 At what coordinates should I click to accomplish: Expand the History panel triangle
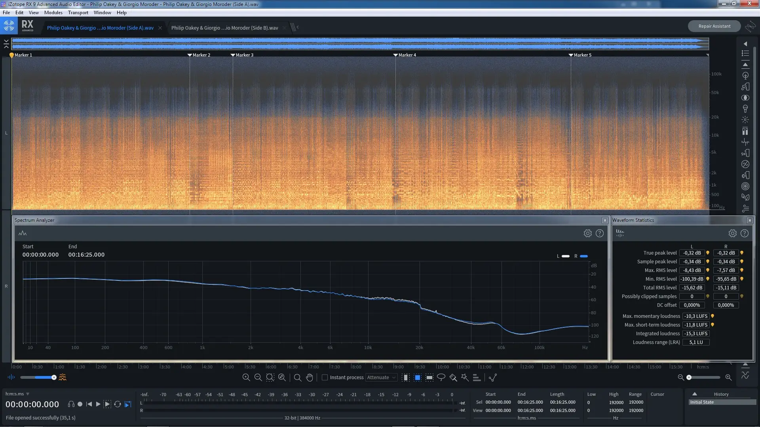point(695,394)
